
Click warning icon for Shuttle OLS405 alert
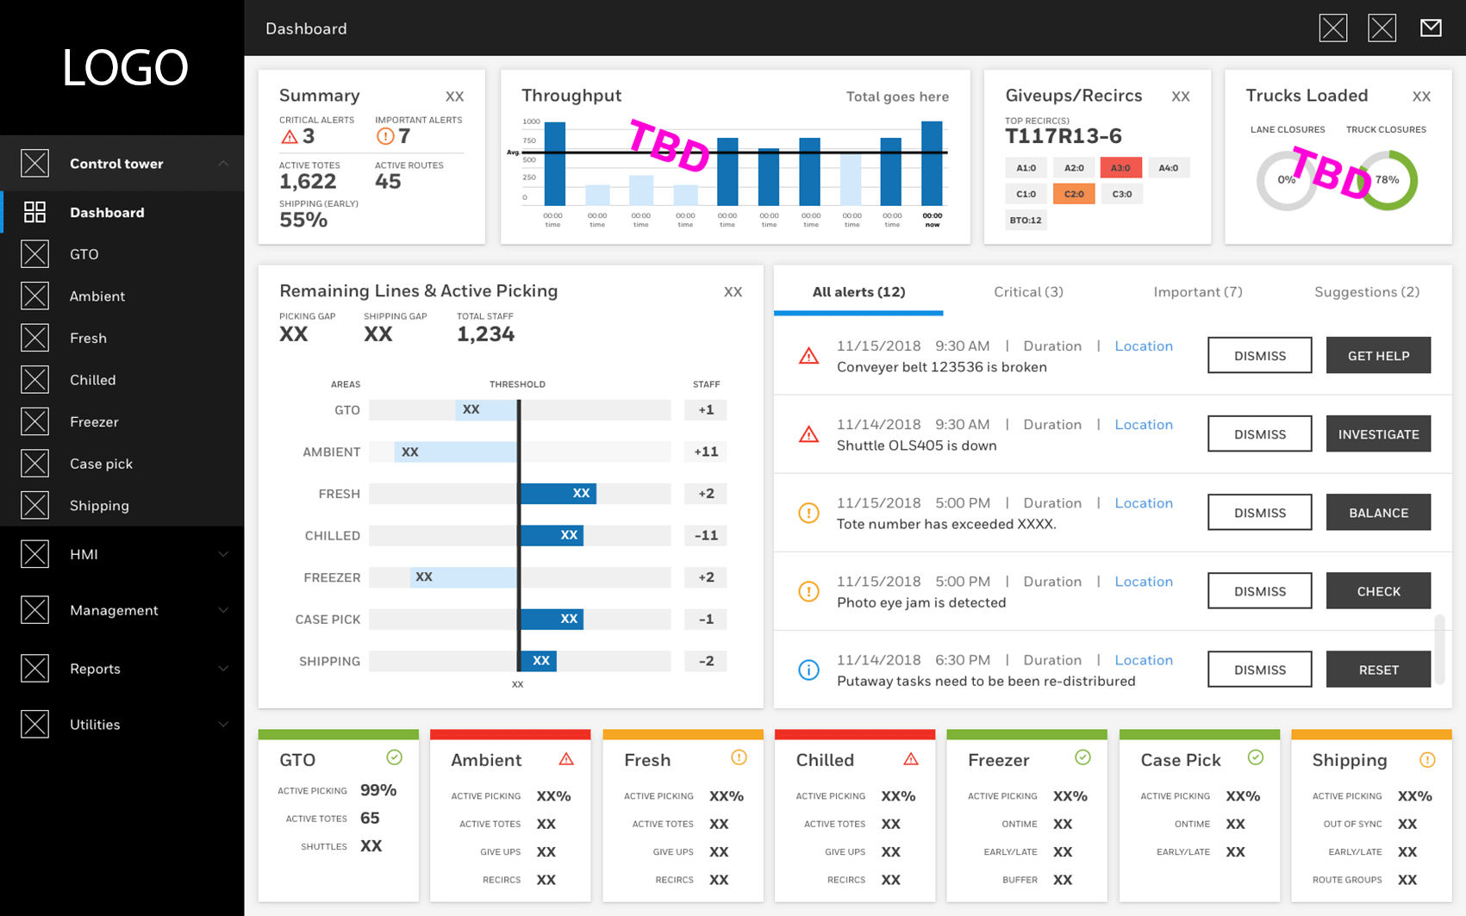tap(808, 434)
